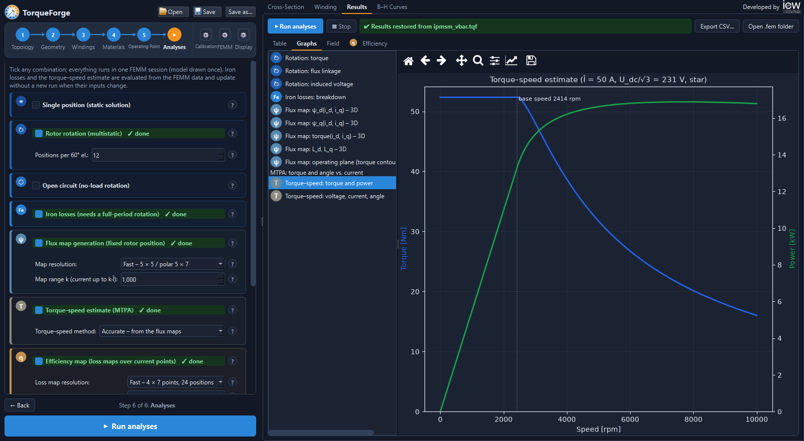804x441 pixels.
Task: Show help for Torque-speed method
Action: pyautogui.click(x=232, y=331)
